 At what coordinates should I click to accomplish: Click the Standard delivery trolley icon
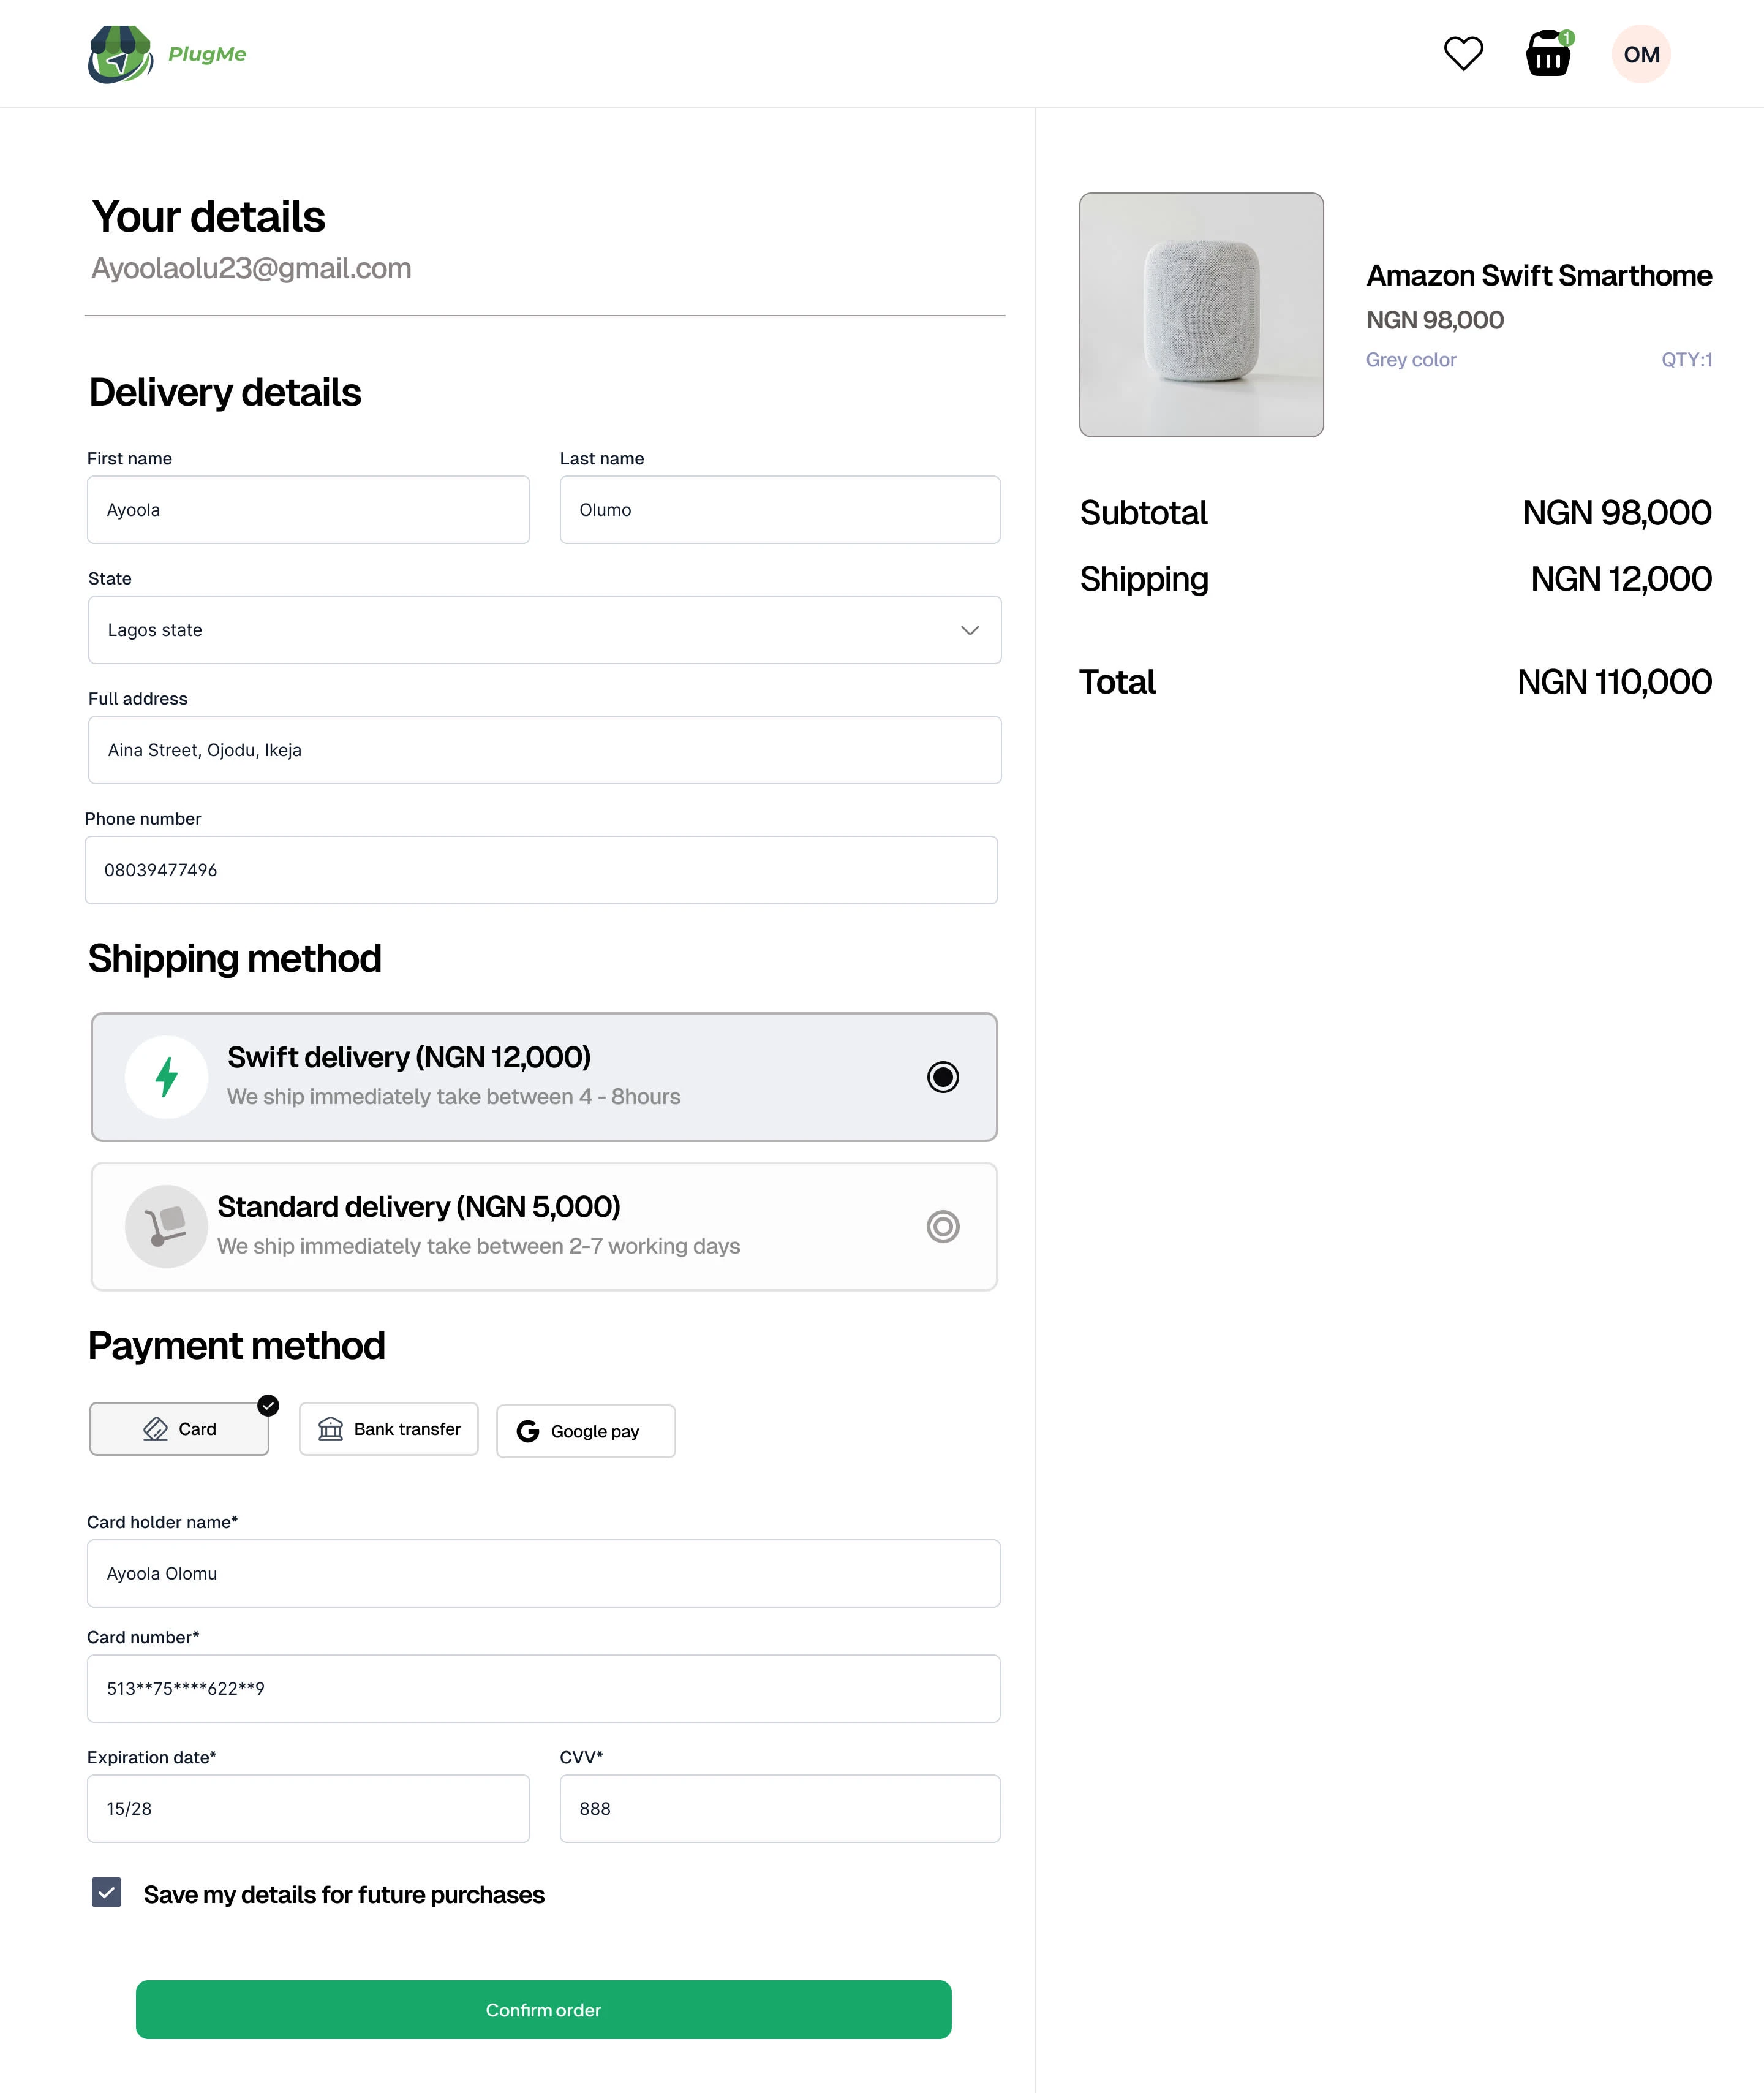coord(166,1227)
